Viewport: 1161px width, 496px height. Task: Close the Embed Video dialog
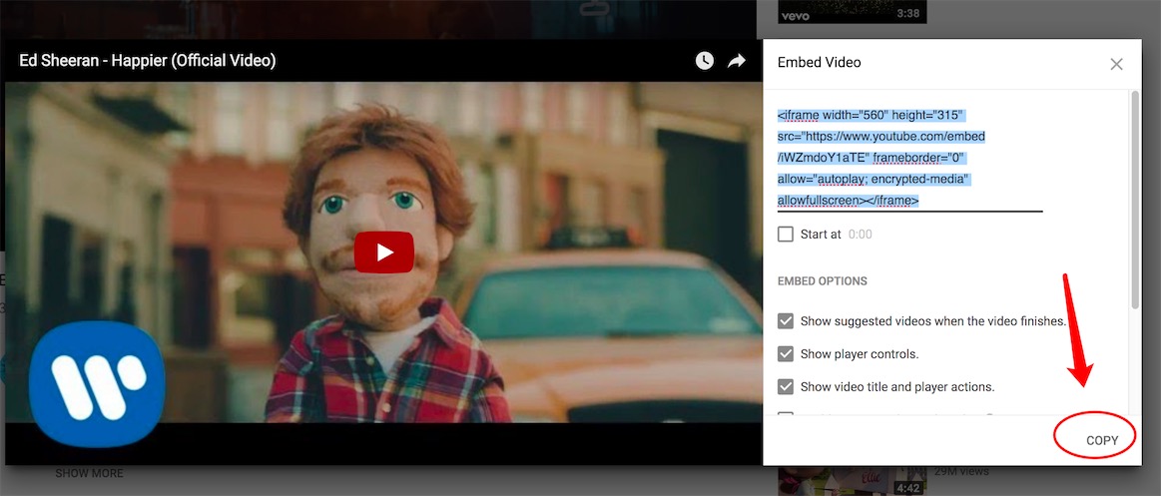tap(1116, 64)
